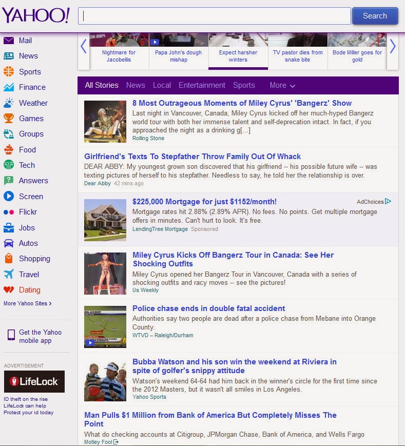This screenshot has height=446, width=405.
Task: Click the house thumbnail in mortgage ad
Action: [105, 220]
